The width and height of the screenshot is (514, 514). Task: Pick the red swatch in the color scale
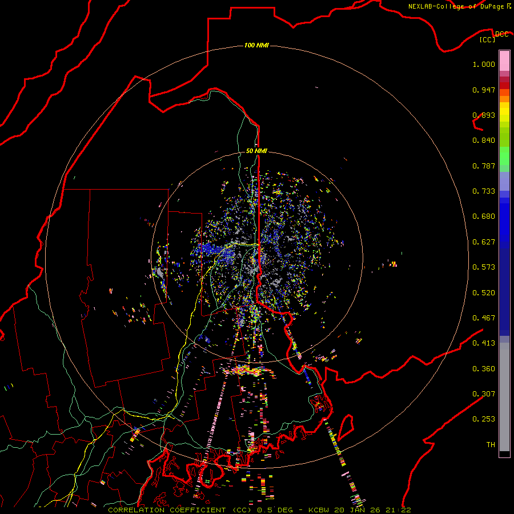point(504,86)
